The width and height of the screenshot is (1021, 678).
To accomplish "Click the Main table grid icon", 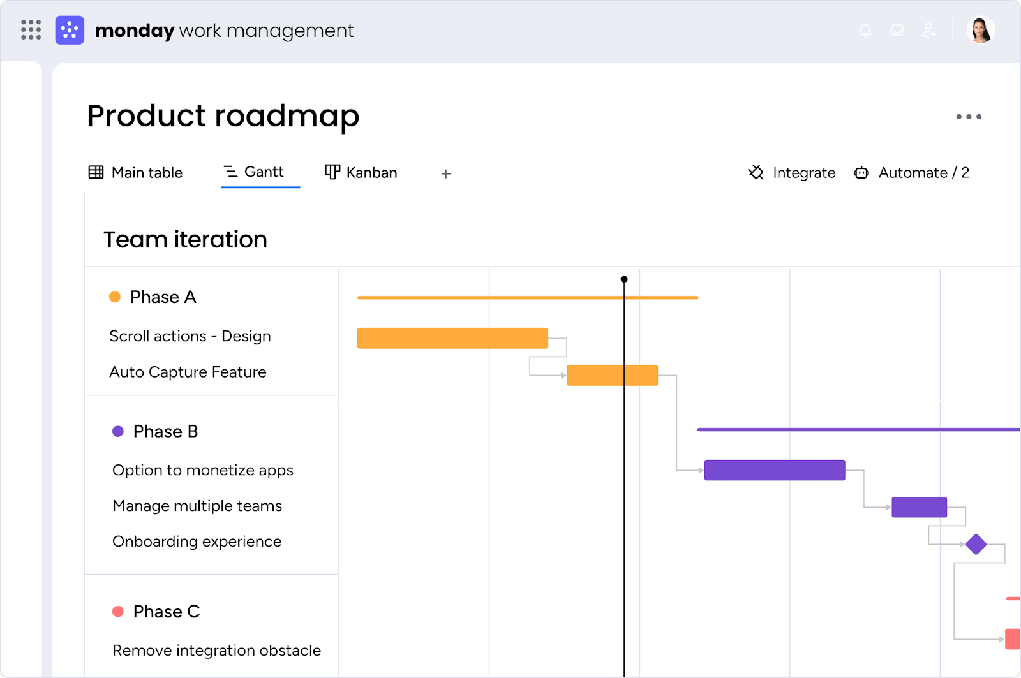I will (x=96, y=172).
